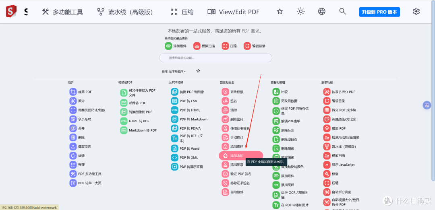This screenshot has height=210, width=435.
Task: Launch PDF 转 Word converter icon
Action: pos(174,148)
